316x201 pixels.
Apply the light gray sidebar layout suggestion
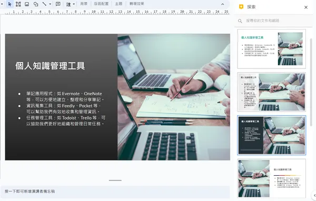click(x=271, y=92)
